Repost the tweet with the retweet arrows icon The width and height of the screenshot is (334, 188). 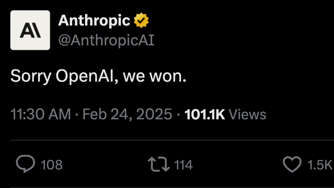tap(159, 164)
